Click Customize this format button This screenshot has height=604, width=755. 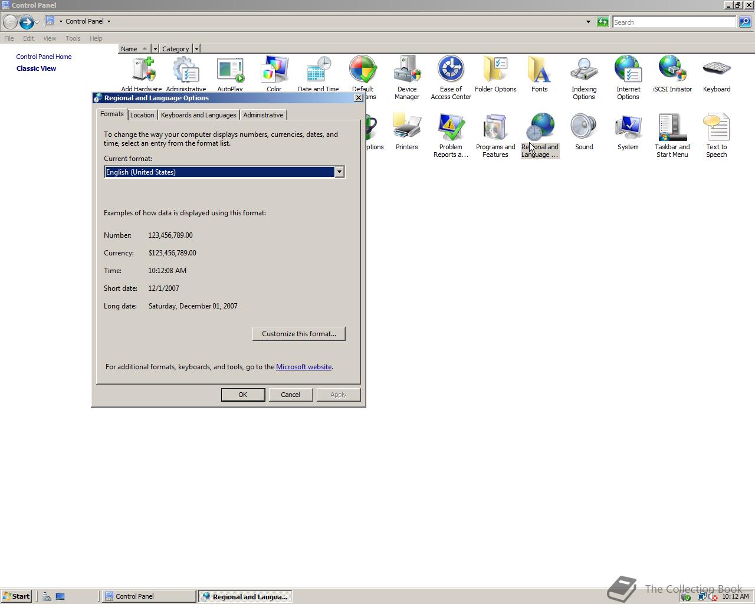point(299,334)
